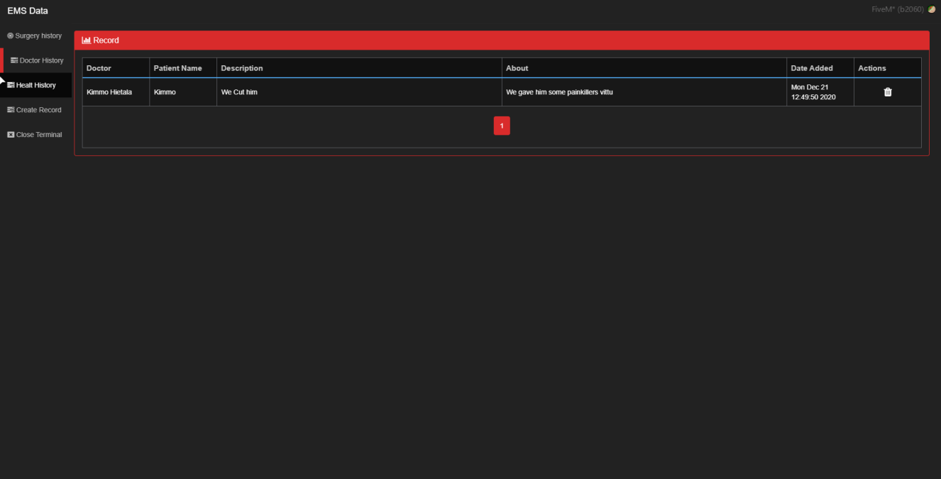The width and height of the screenshot is (941, 479).
Task: Click the FiveM round icon at top right
Action: coord(932,9)
